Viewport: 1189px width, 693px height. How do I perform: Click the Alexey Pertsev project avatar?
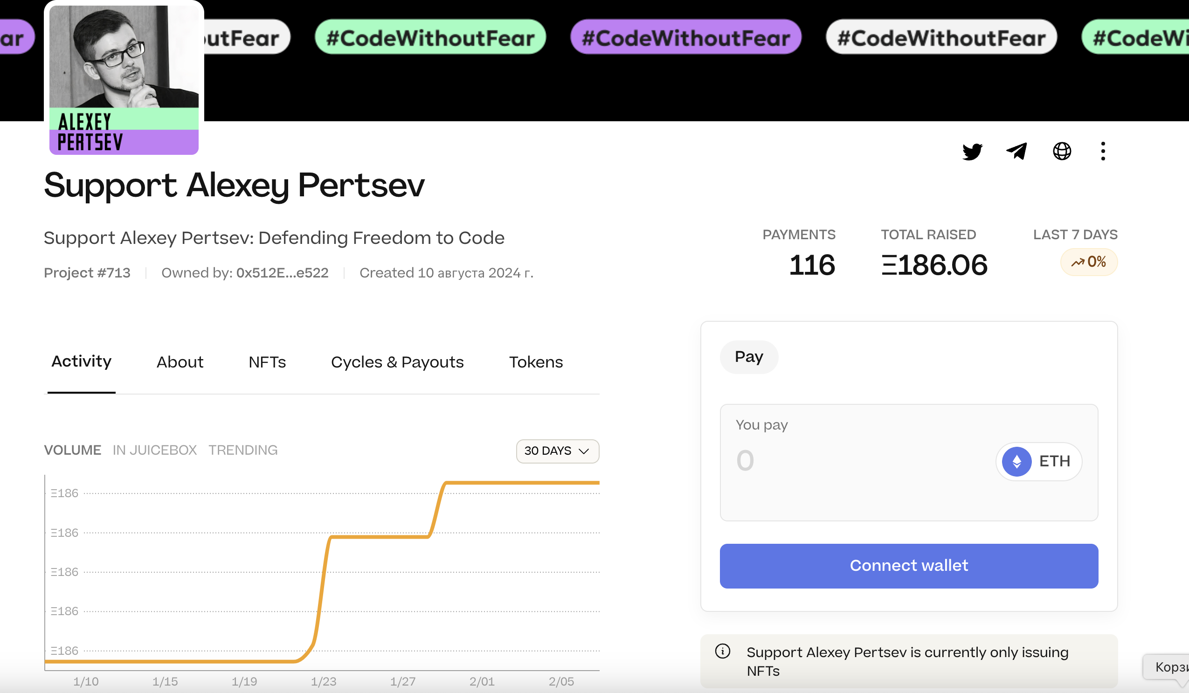[x=124, y=80]
